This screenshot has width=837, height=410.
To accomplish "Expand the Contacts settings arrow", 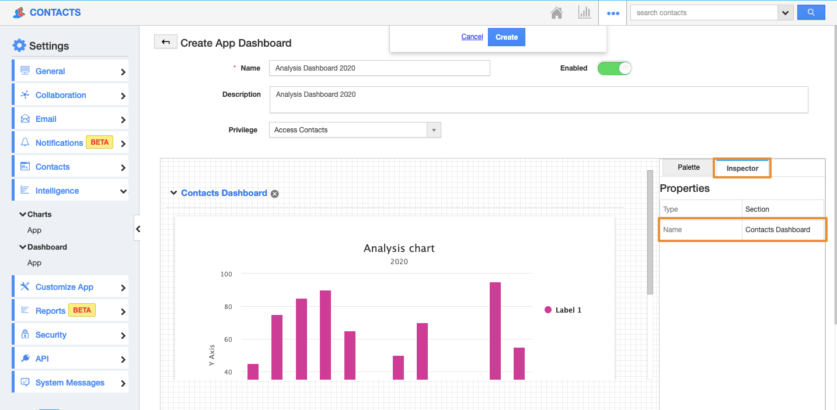I will click(123, 168).
